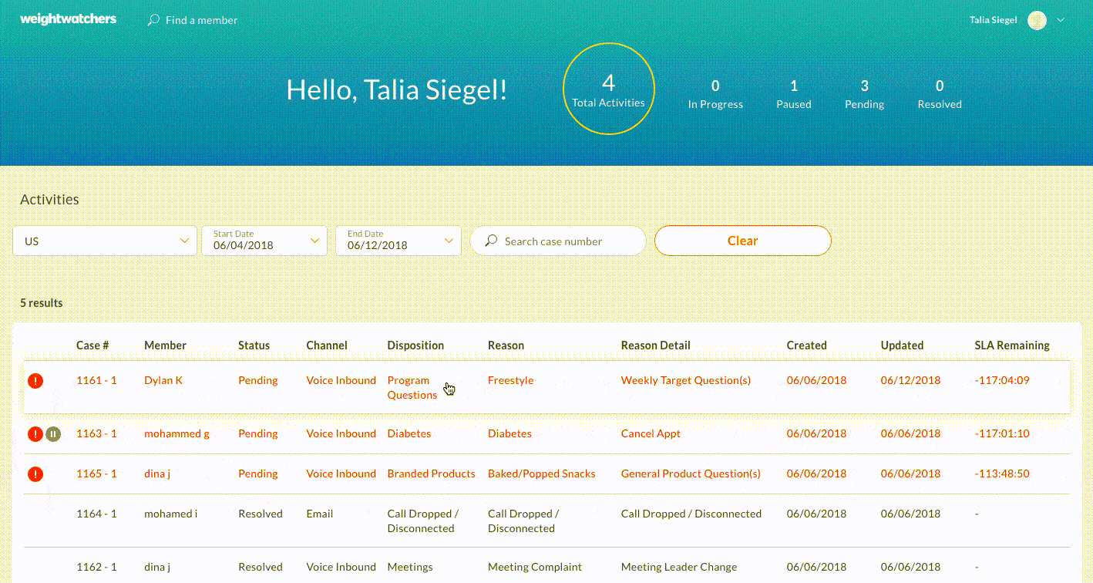The height and width of the screenshot is (583, 1093).
Task: Click the Meeting Complaint reason cell
Action: pos(535,567)
